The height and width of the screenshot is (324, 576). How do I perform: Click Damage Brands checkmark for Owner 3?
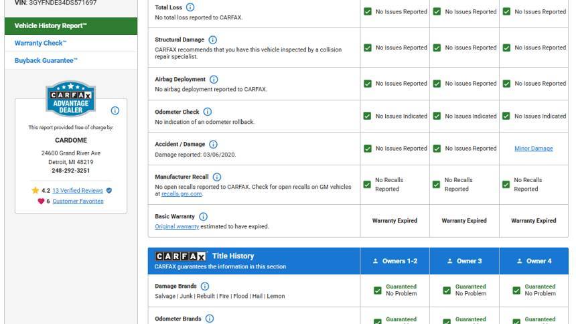pos(447,291)
